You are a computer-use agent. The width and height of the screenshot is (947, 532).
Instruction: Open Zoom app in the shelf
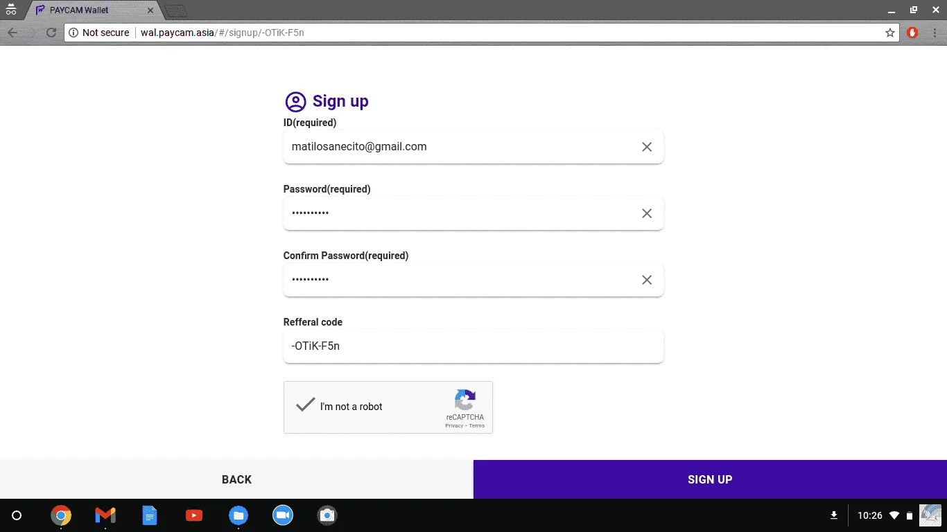(282, 515)
